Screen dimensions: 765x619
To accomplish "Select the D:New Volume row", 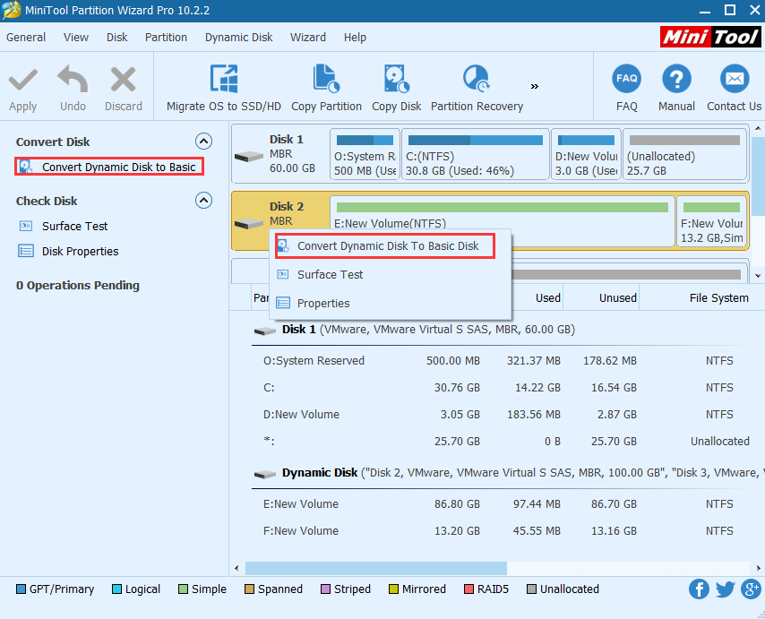I will click(508, 415).
